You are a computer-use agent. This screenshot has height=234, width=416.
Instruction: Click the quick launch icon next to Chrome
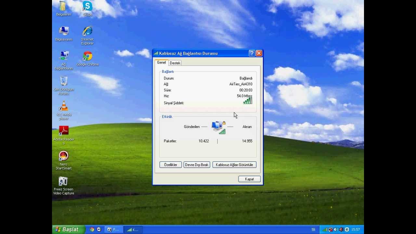click(99, 229)
